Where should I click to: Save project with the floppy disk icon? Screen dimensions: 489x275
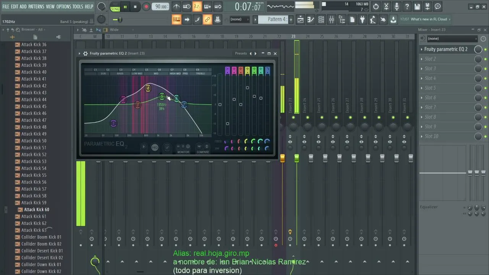click(417, 6)
